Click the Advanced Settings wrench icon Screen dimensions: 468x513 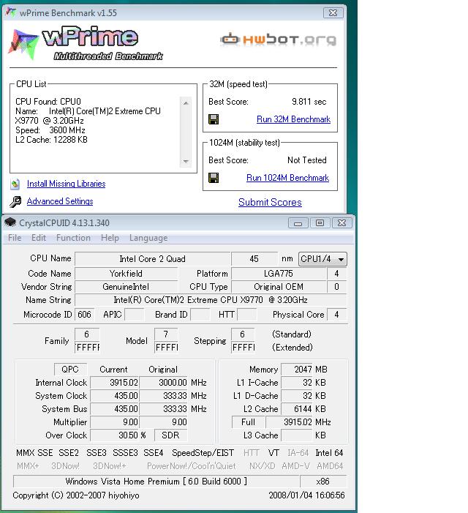tap(15, 201)
